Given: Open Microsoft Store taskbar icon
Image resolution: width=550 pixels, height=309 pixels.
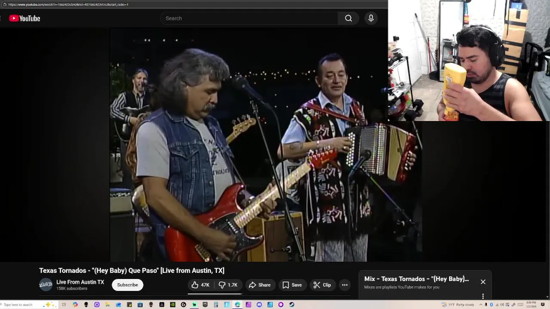Looking at the screenshot, I should pos(140,305).
